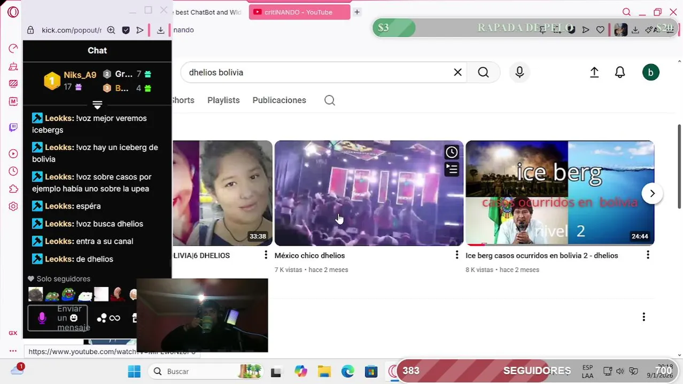Image resolution: width=683 pixels, height=384 pixels.
Task: Open the 33:38 video thumbnail
Action: point(222,193)
